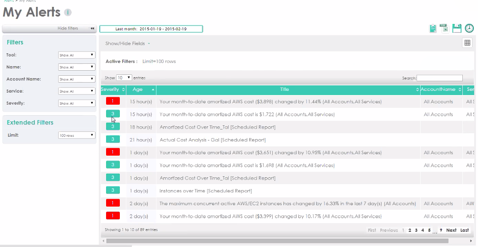Image resolution: width=478 pixels, height=247 pixels.
Task: Export alerts using the CSV icon
Action: pyautogui.click(x=444, y=28)
